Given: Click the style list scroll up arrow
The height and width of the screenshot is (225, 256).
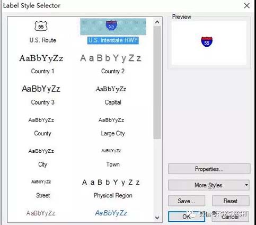Looking at the screenshot, I should pos(157,22).
